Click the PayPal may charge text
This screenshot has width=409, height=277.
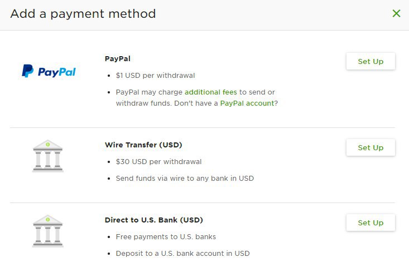(150, 92)
